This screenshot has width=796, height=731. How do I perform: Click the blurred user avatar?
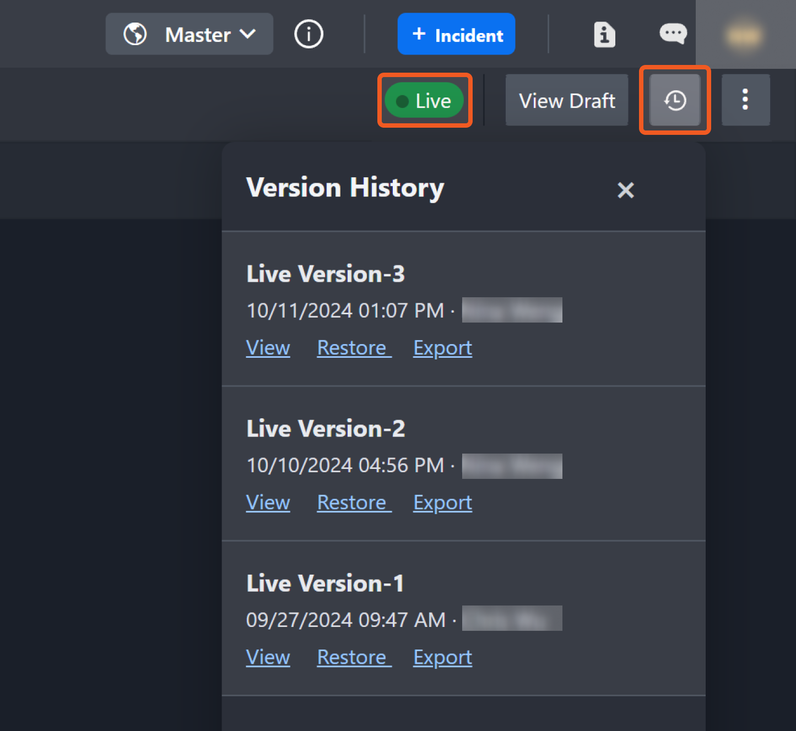tap(744, 35)
